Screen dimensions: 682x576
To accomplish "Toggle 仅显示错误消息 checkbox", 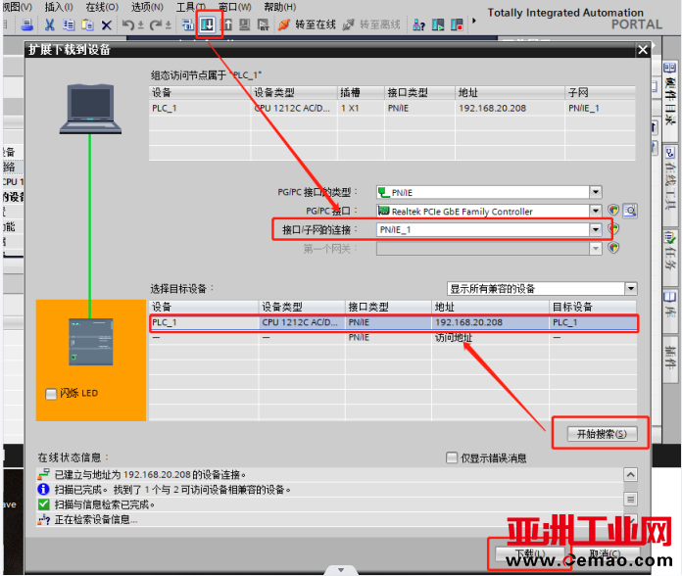I will coord(452,457).
